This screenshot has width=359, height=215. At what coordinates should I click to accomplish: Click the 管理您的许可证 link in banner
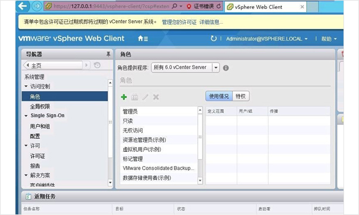pos(179,22)
